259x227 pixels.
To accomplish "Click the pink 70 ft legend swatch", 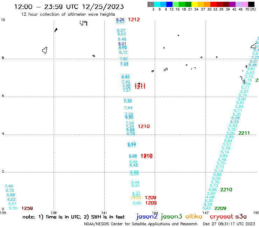I will [x=245, y=4].
